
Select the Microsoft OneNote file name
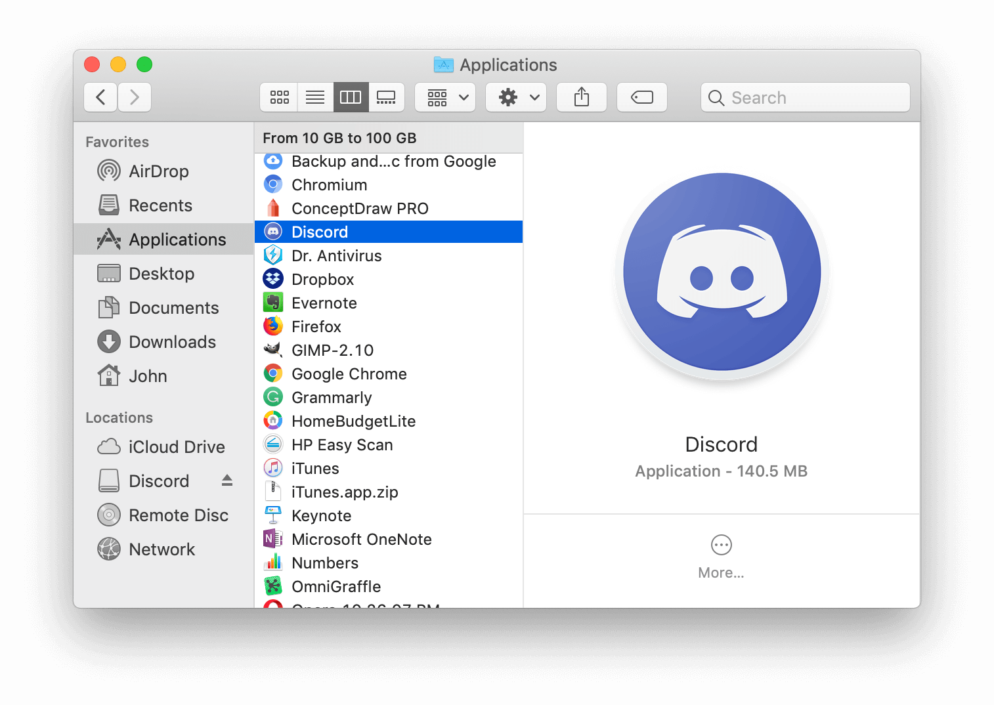(362, 540)
